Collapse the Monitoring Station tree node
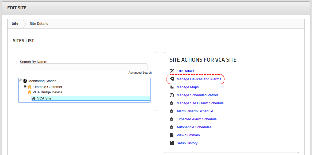 click(x=21, y=81)
